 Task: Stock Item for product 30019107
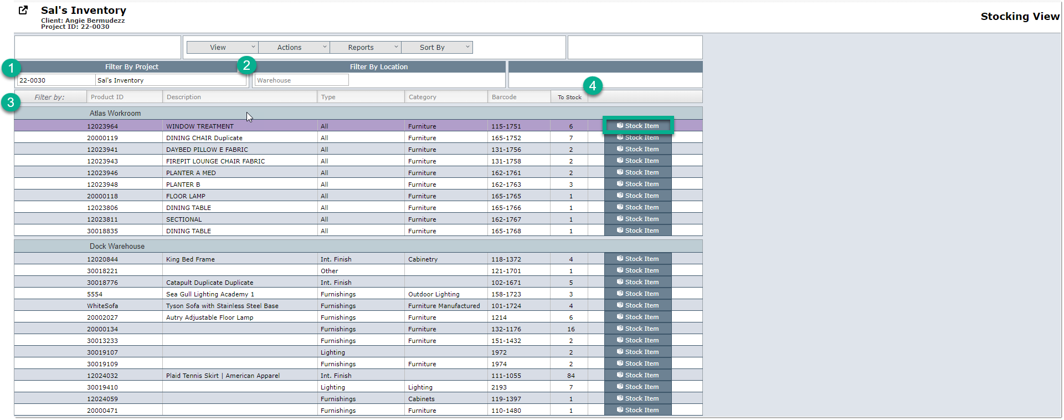[x=638, y=352]
